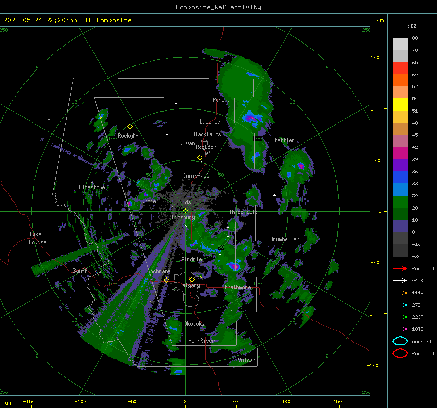Pick the magenta 39-42 dBZ swatch

tap(400, 153)
